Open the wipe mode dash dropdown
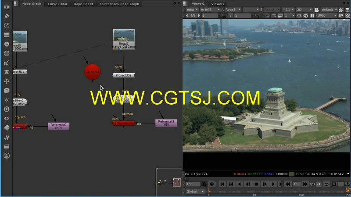Image resolution: width=351 pixels, height=197 pixels. 251,10
